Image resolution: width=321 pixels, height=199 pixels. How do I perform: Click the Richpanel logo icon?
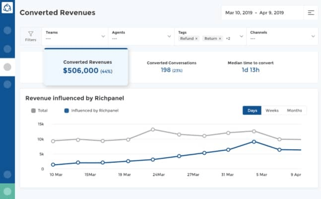click(x=7, y=7)
